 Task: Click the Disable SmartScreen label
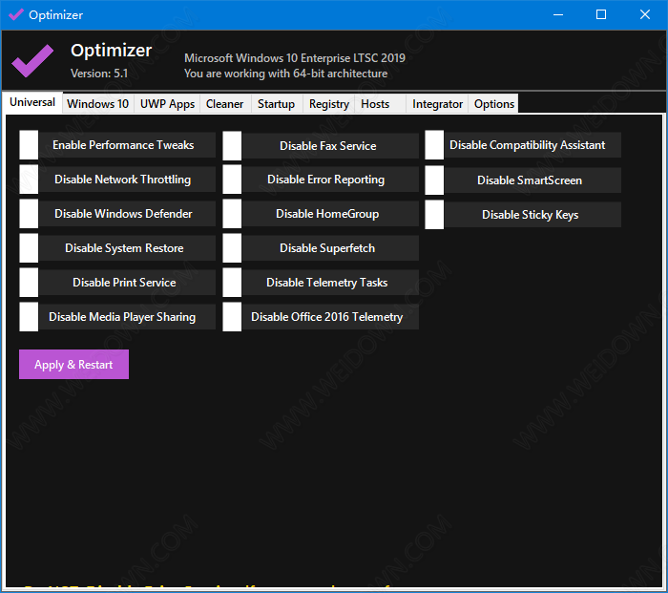pos(530,180)
